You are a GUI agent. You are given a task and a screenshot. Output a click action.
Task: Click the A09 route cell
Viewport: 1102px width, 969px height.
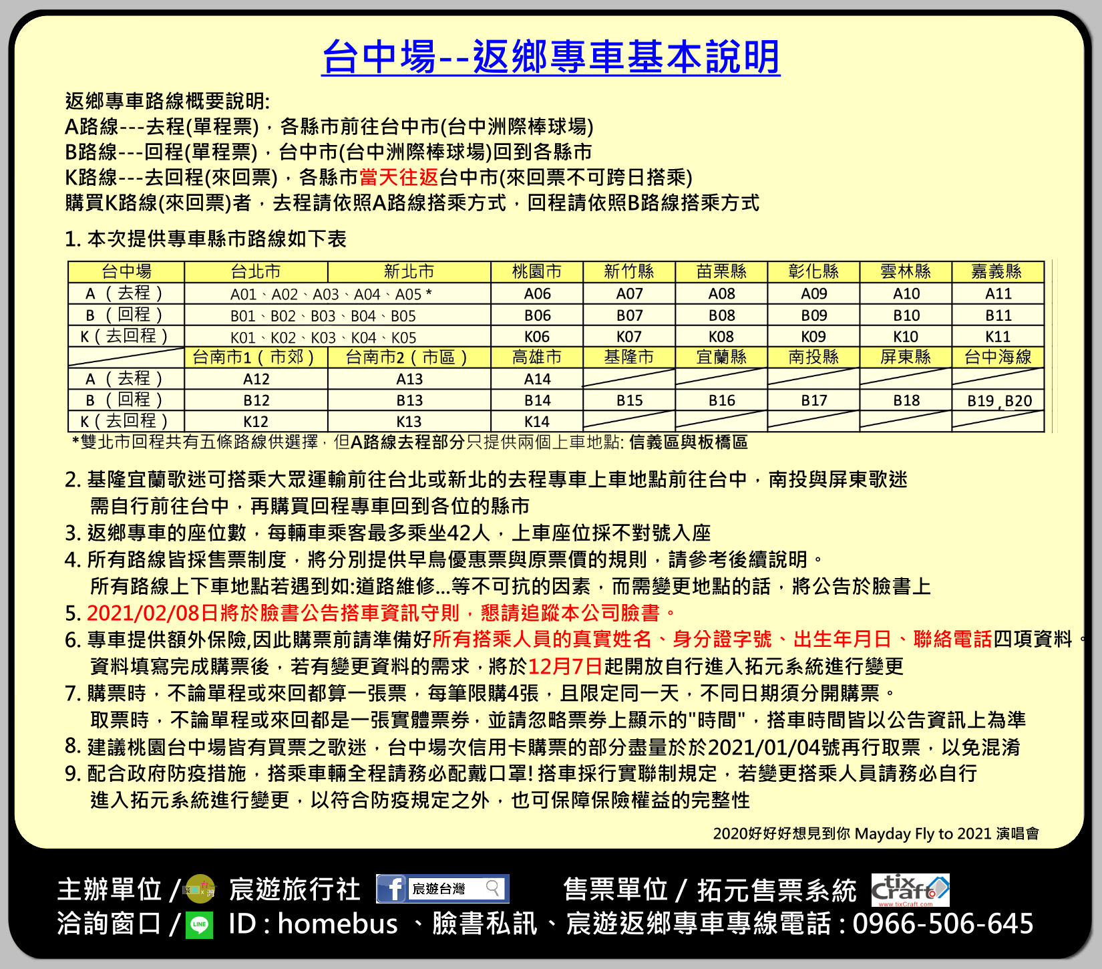(813, 294)
